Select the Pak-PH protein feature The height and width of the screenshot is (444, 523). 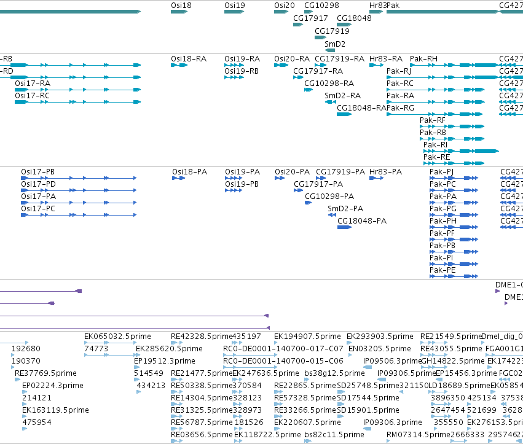[x=454, y=228]
